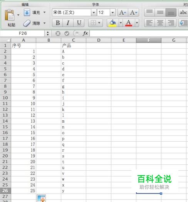Align text right
This screenshot has width=188, height=202.
pyautogui.click(x=171, y=23)
